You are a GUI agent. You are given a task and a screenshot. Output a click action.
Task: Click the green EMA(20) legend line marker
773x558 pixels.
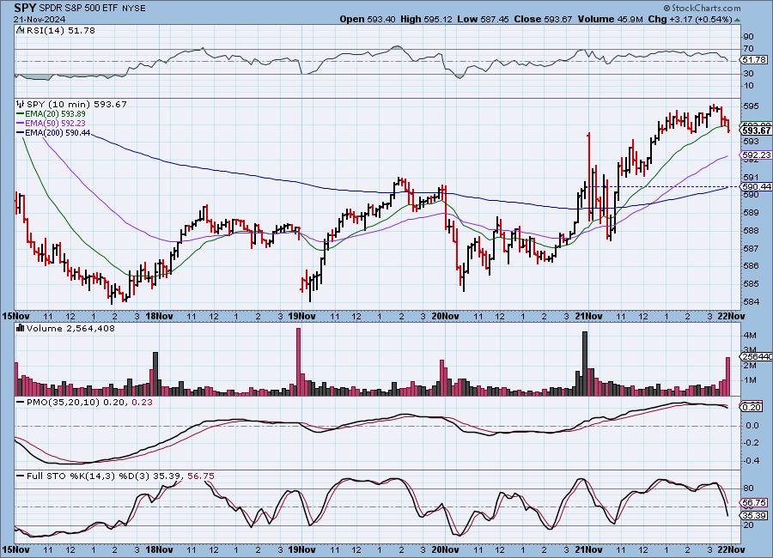(21, 114)
